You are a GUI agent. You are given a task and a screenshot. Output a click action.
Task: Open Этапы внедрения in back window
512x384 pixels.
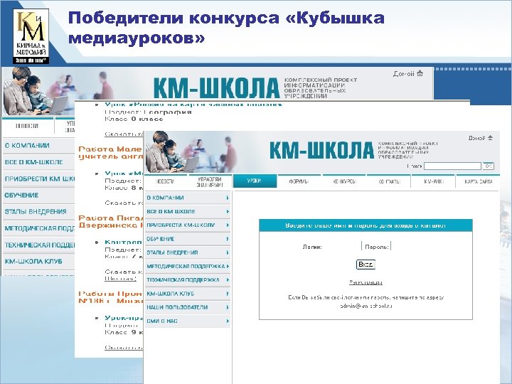point(39,212)
